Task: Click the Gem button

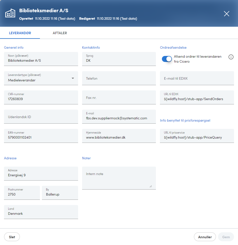Action: [x=226, y=237]
